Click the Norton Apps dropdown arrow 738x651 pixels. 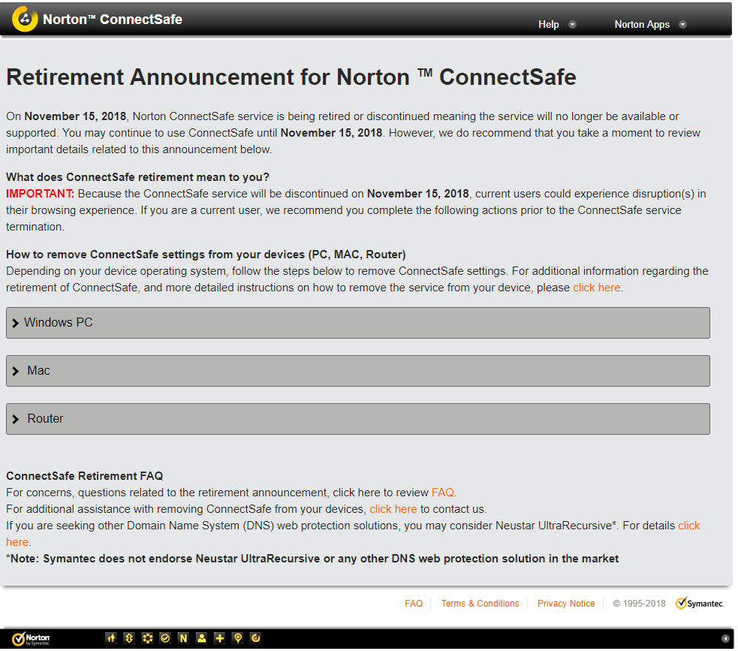[x=682, y=25]
